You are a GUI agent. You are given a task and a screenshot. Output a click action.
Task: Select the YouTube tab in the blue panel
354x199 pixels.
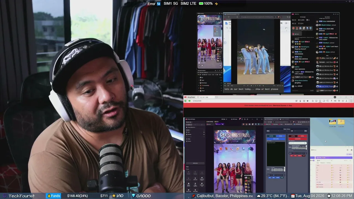pos(280,136)
